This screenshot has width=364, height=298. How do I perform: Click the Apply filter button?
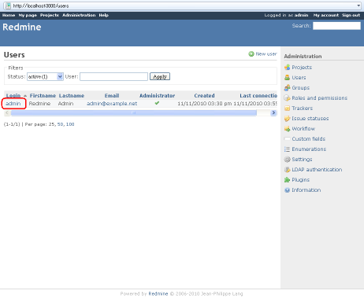(x=160, y=76)
